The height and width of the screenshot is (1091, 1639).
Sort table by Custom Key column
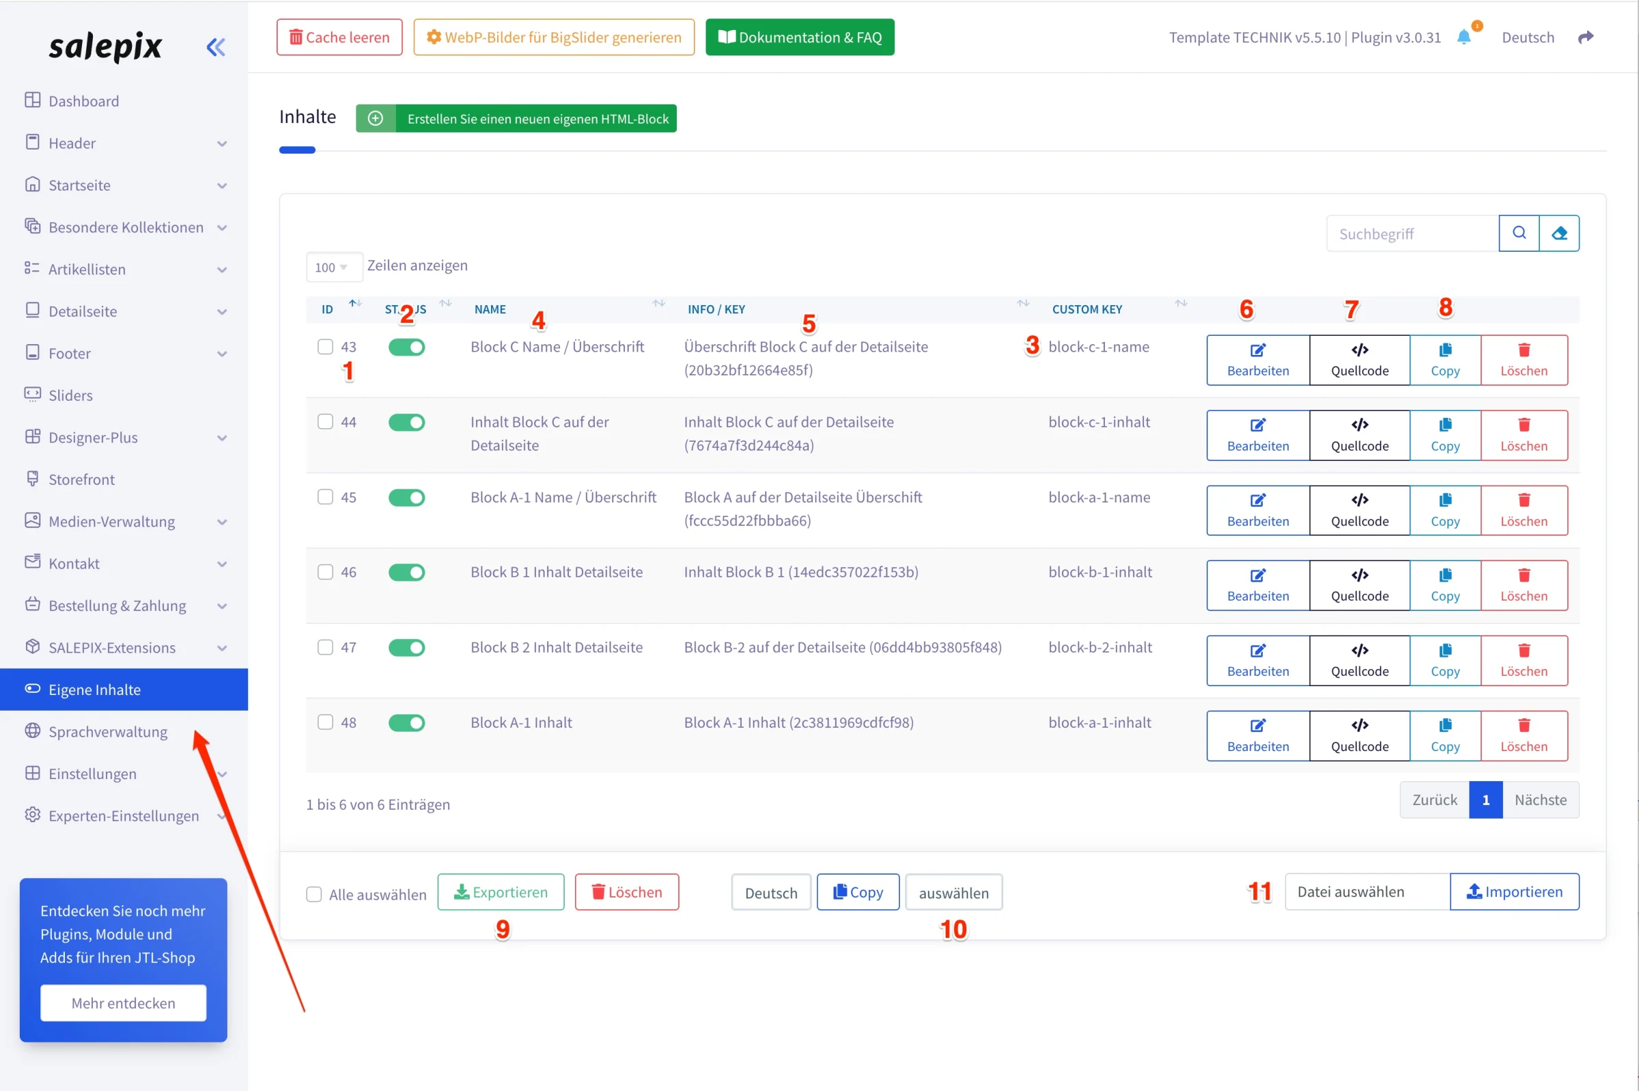(1181, 303)
